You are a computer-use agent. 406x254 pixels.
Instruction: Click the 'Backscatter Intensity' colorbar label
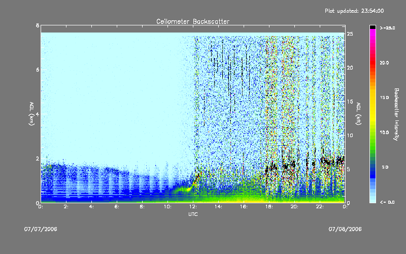[396, 114]
